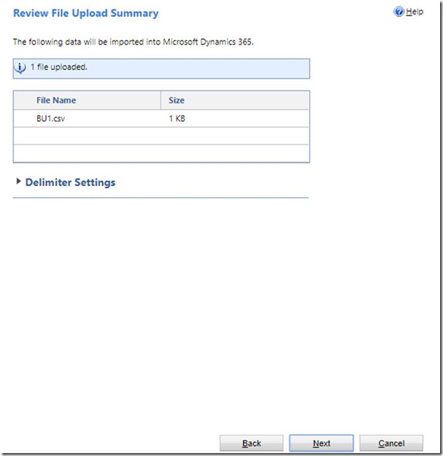This screenshot has height=456, width=443.
Task: Sort by the Size column header
Action: pyautogui.click(x=178, y=100)
